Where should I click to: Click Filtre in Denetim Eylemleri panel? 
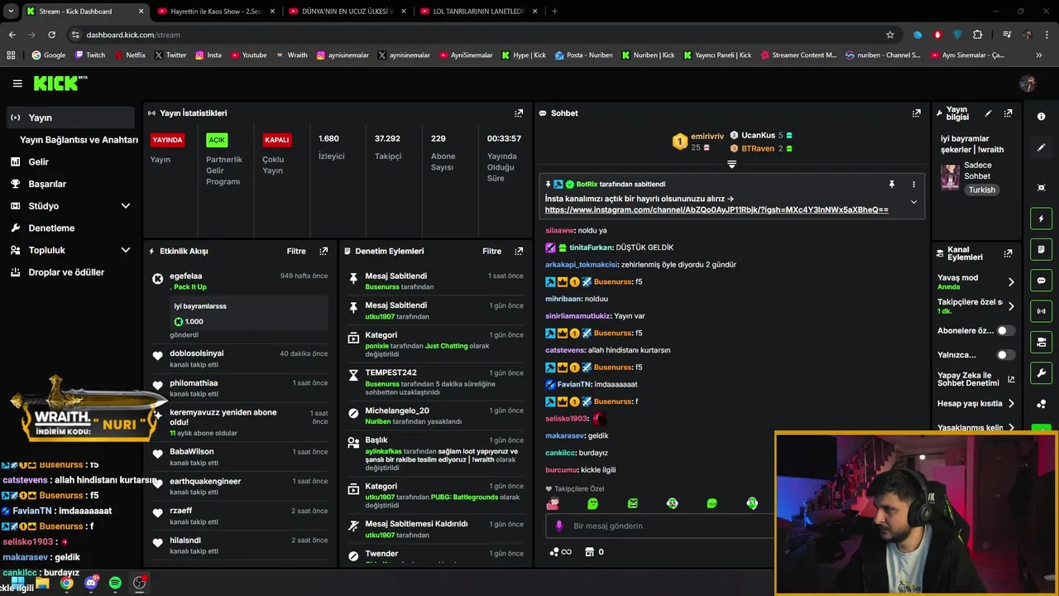tap(491, 251)
